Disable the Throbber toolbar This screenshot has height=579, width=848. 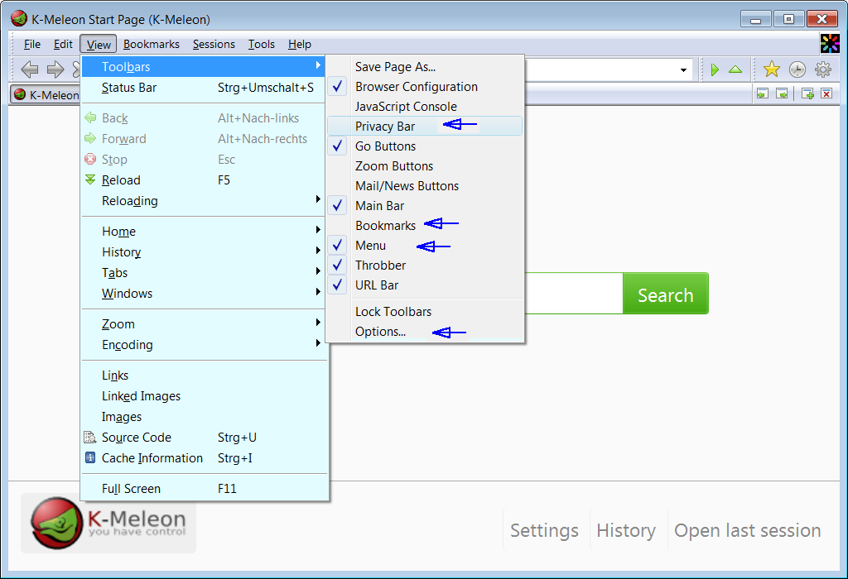[380, 266]
